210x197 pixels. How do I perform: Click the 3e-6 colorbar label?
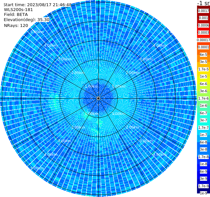pos(204,91)
